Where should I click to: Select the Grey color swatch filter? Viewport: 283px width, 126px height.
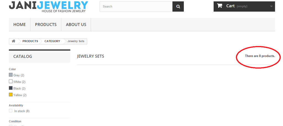point(11,75)
